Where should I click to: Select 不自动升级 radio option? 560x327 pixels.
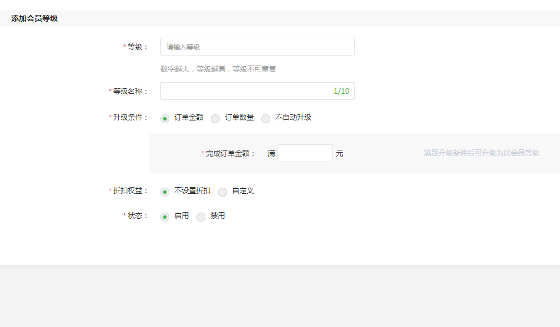[266, 119]
